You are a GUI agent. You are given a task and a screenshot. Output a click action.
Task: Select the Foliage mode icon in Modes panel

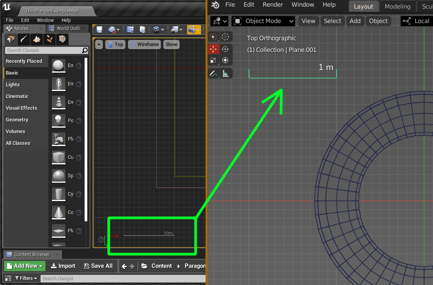click(49, 39)
